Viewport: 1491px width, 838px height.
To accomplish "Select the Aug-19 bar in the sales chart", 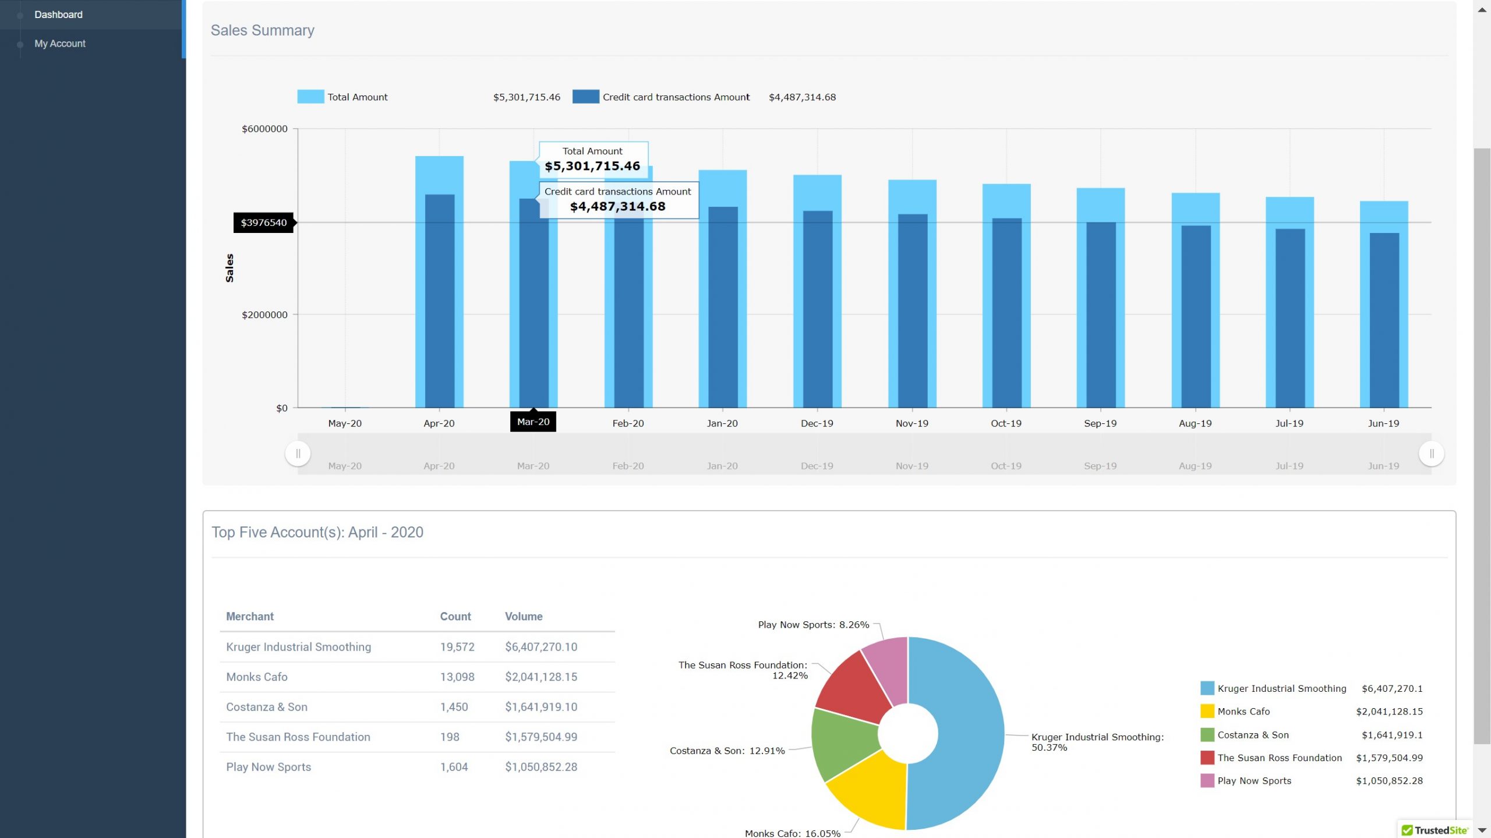I will (1196, 300).
